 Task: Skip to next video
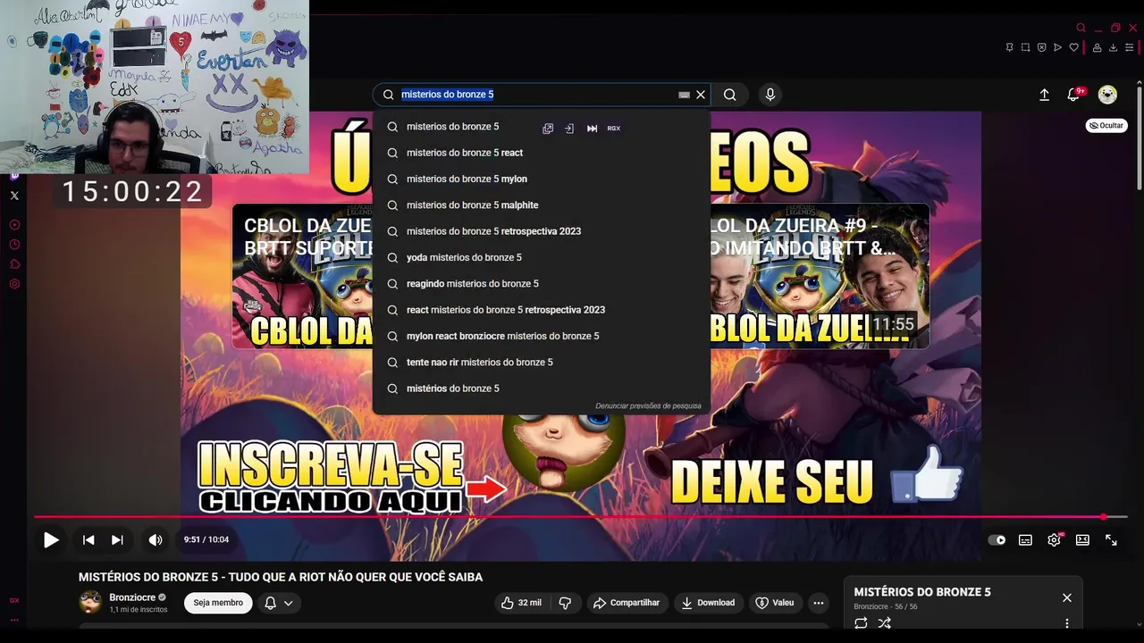pos(117,540)
